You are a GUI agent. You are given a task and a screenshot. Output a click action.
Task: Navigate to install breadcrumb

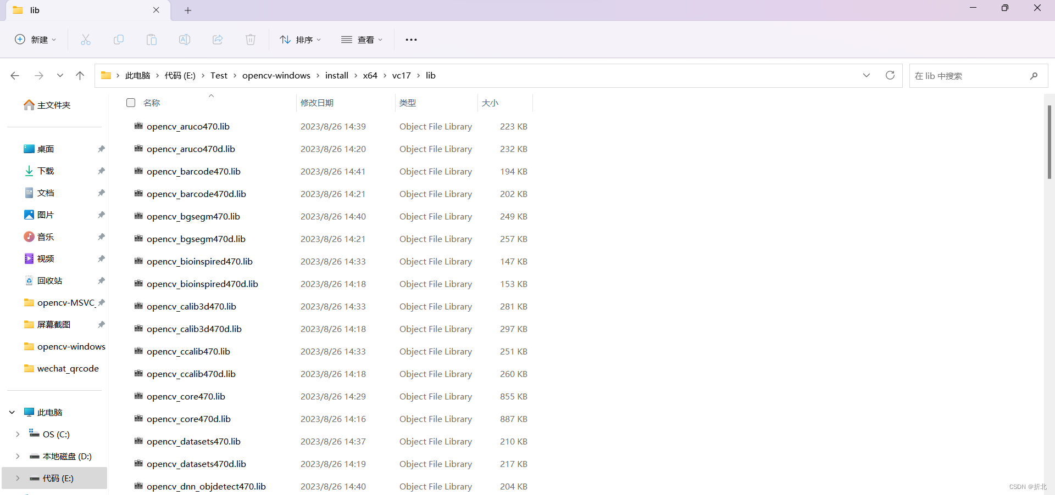[337, 76]
